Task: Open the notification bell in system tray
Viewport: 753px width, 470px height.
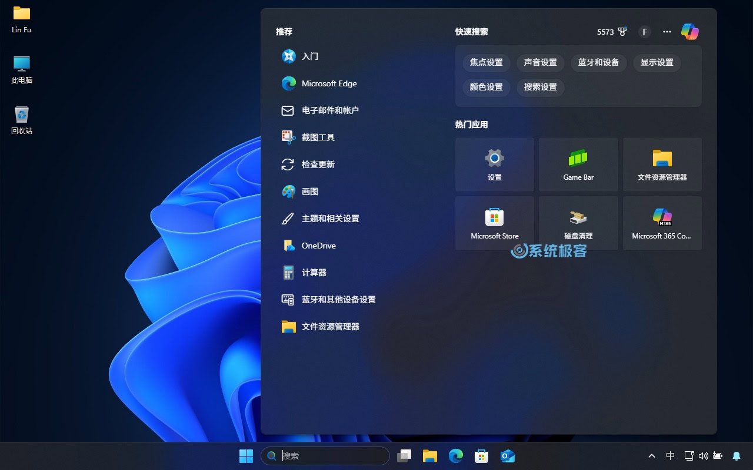Action: pos(736,456)
